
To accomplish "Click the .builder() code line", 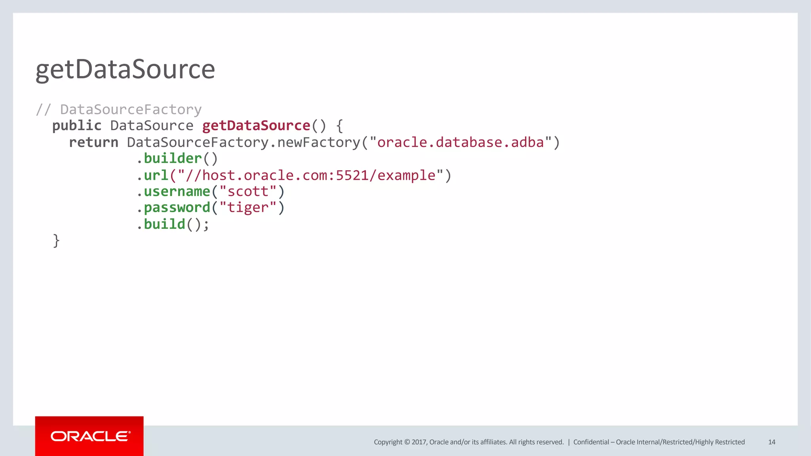I will point(177,159).
